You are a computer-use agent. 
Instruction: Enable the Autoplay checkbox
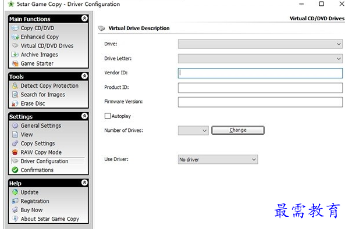pyautogui.click(x=108, y=116)
